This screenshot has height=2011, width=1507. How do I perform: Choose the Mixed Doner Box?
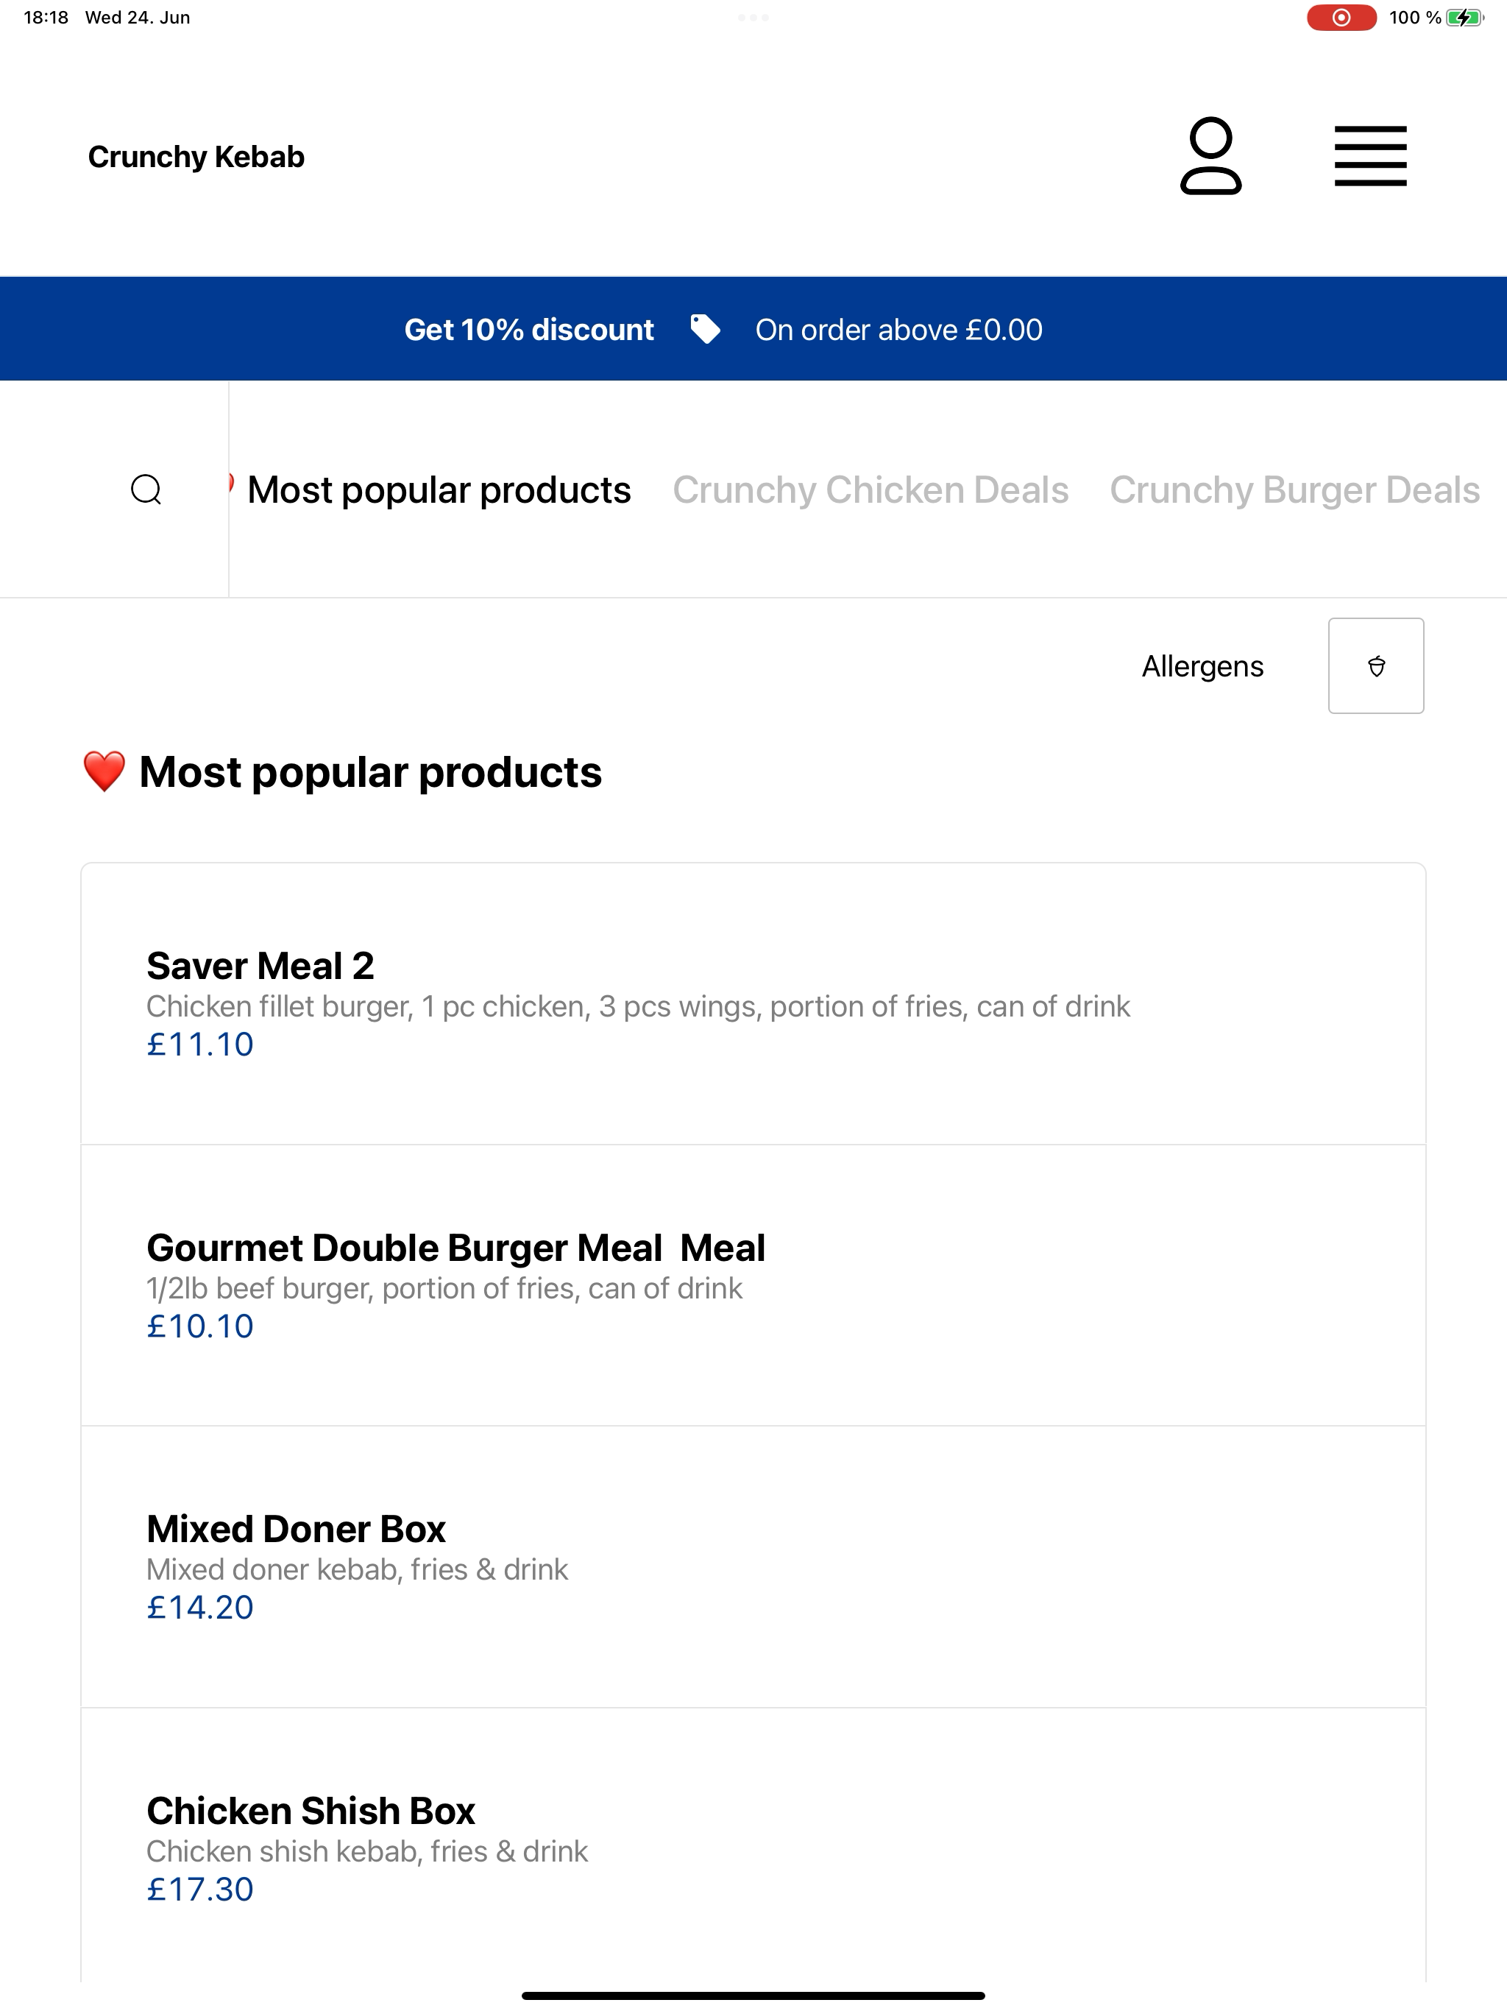pos(753,1566)
